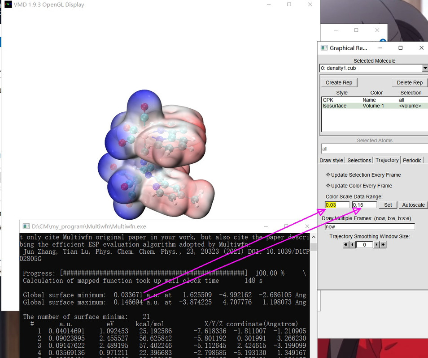The image size is (428, 358).
Task: Click the Selection column header
Action: [x=411, y=93]
